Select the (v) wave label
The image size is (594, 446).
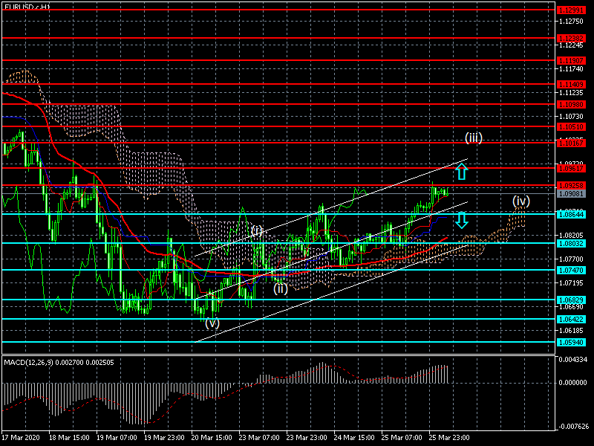(212, 323)
